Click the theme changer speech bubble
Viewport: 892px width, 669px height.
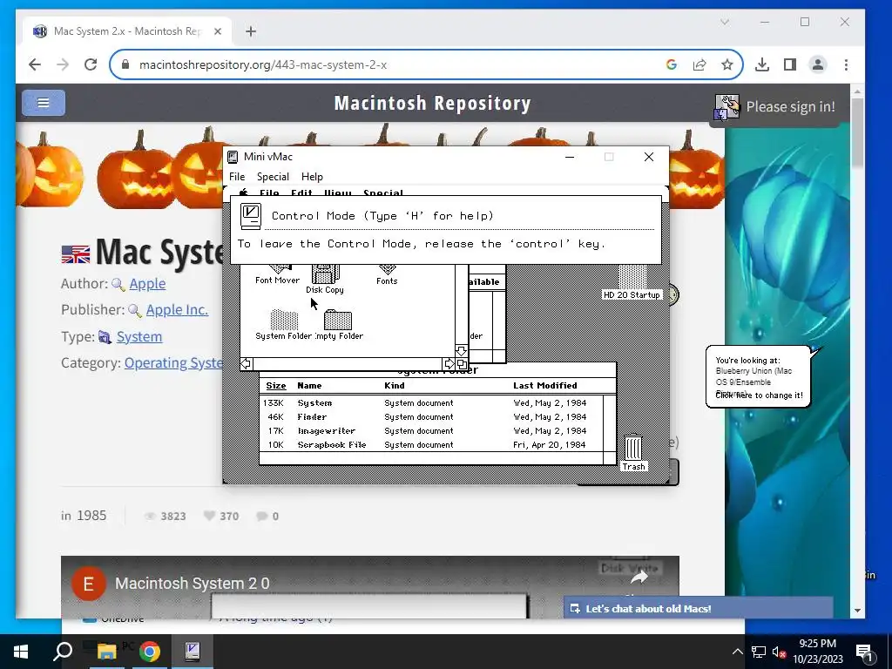(759, 376)
